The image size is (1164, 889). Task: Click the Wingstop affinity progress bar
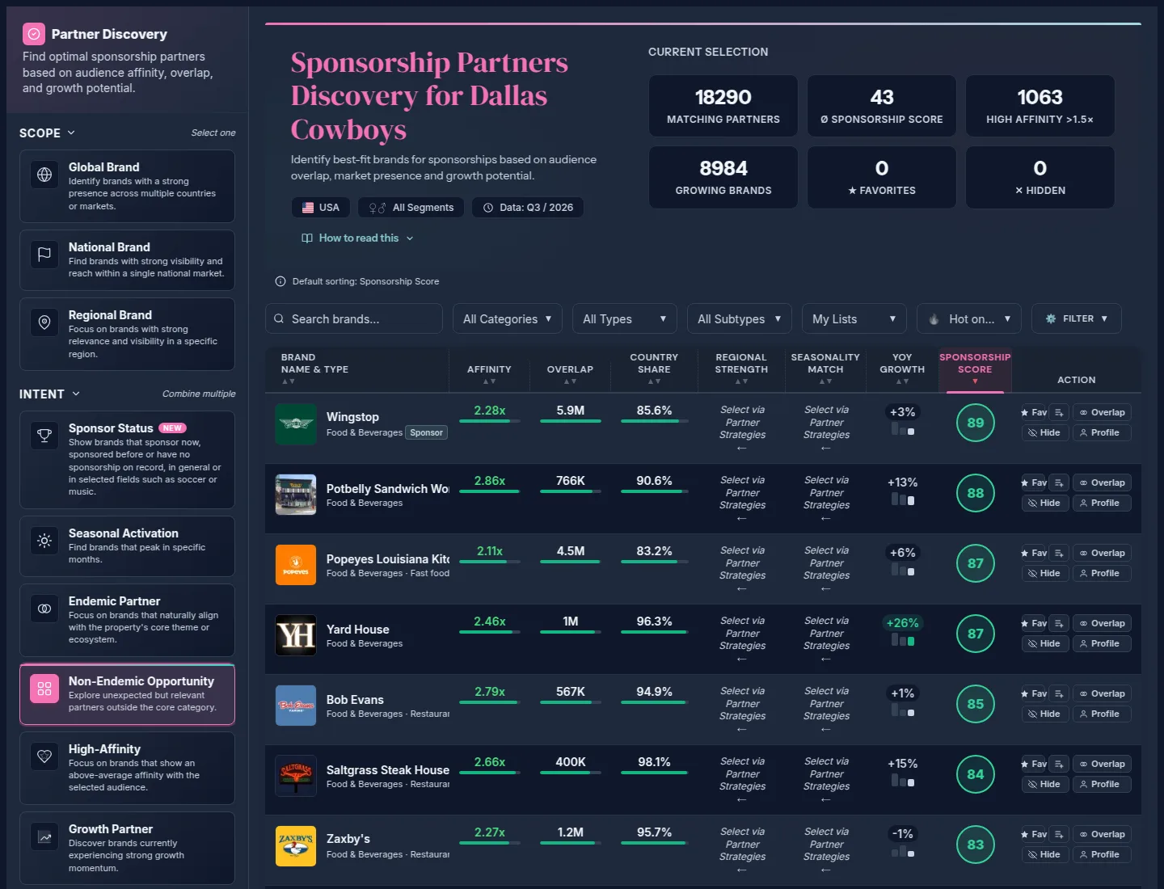pyautogui.click(x=489, y=421)
